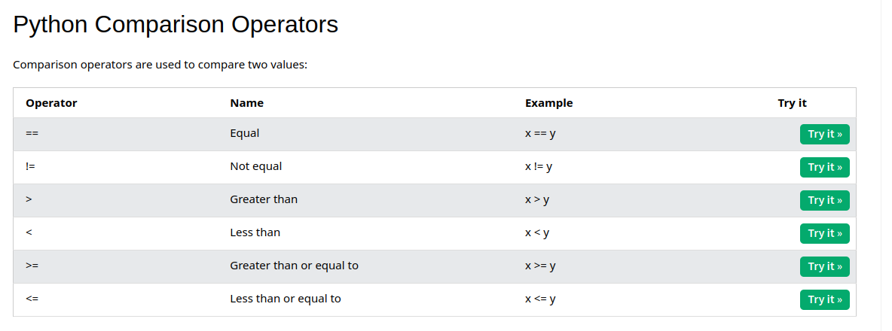
Task: Click the != operator symbol cell
Action: (30, 166)
